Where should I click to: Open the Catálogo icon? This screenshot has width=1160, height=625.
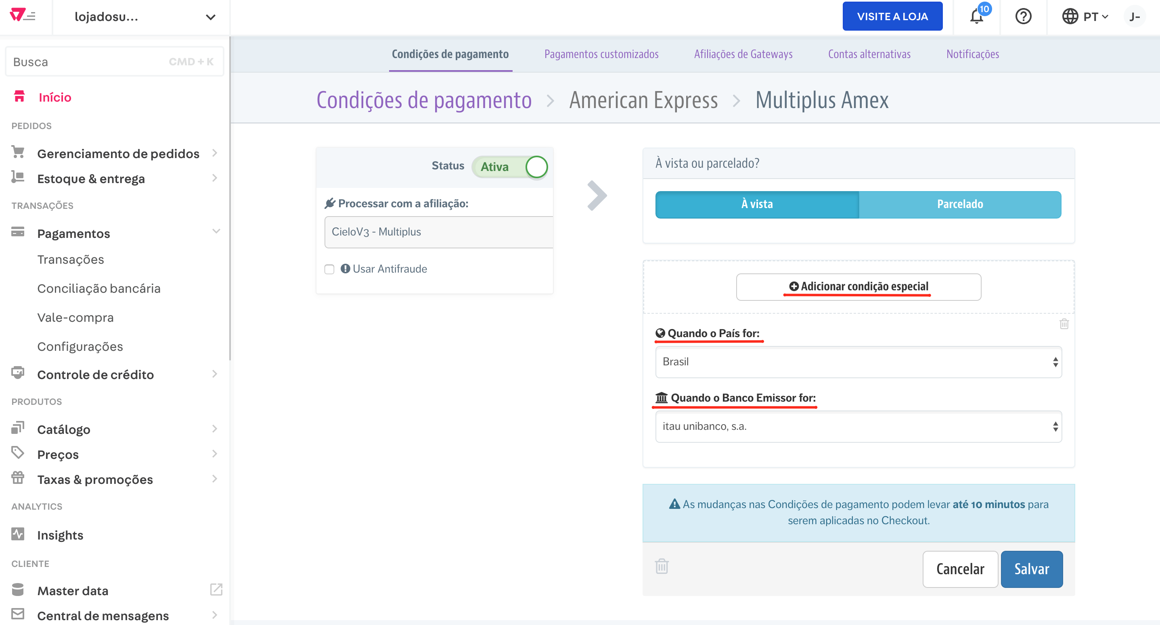click(18, 428)
